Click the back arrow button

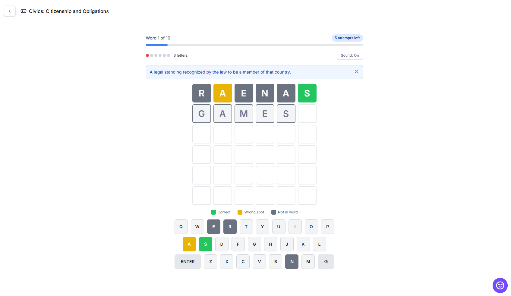point(10,11)
